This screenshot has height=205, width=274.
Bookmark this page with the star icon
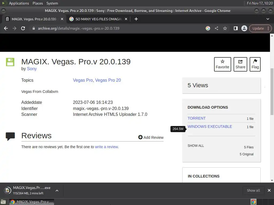click(225, 28)
